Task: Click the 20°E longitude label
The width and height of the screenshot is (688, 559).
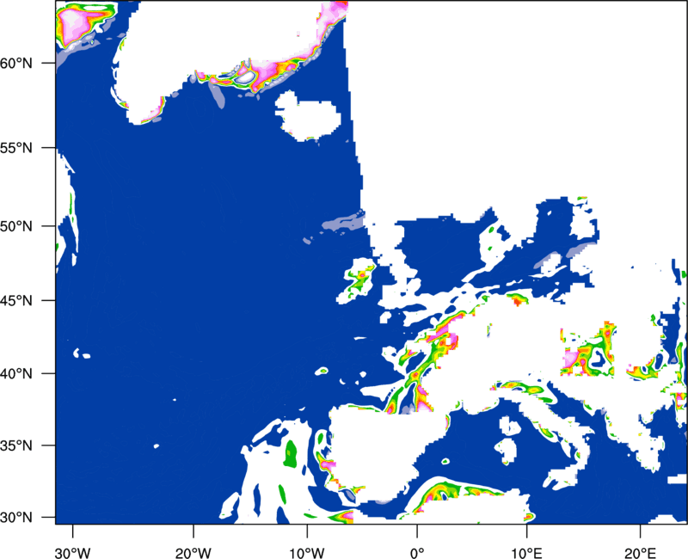Action: click(x=640, y=553)
